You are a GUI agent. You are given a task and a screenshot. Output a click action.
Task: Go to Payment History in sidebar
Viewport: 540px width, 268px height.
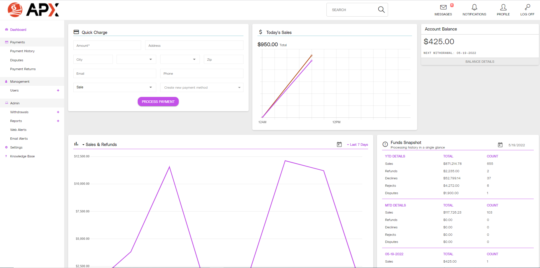[22, 51]
